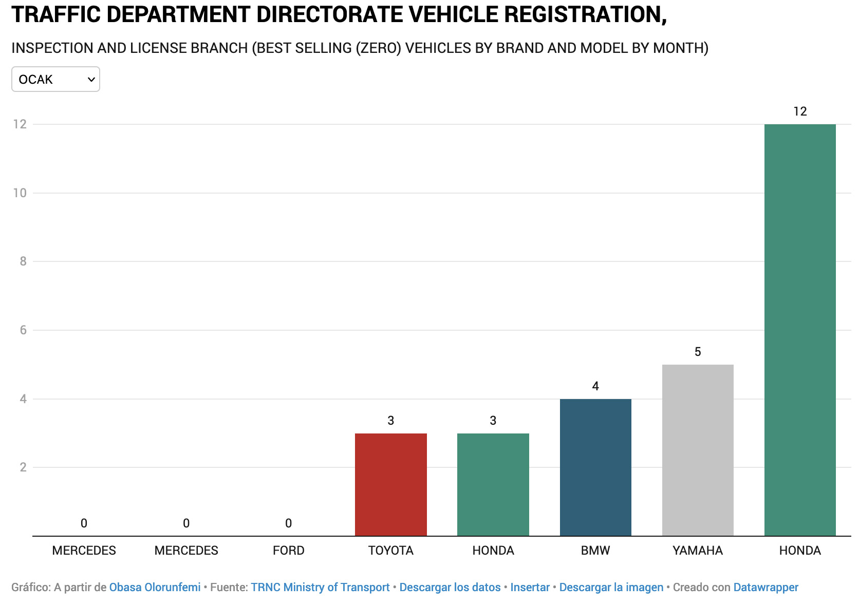Select the tallest HONDA bar valued 12
The width and height of the screenshot is (859, 605).
coord(800,330)
